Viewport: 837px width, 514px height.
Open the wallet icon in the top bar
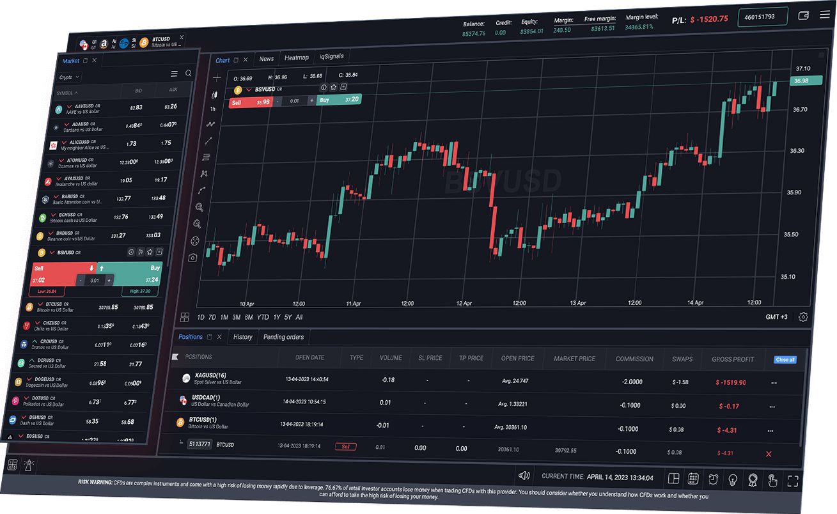[803, 15]
